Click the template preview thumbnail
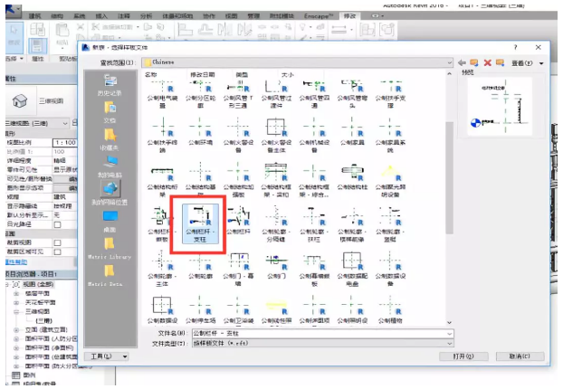 point(501,106)
